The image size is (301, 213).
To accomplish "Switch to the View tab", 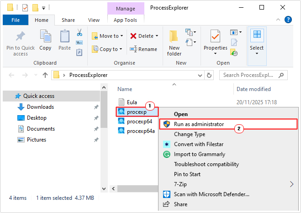I will click(94, 20).
